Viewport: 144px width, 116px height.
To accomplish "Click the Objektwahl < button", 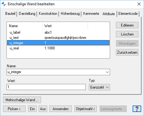I will pyautogui.click(x=85, y=109).
